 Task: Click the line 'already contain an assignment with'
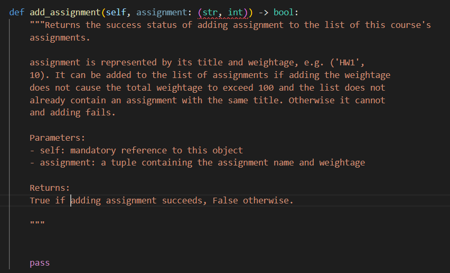point(207,100)
